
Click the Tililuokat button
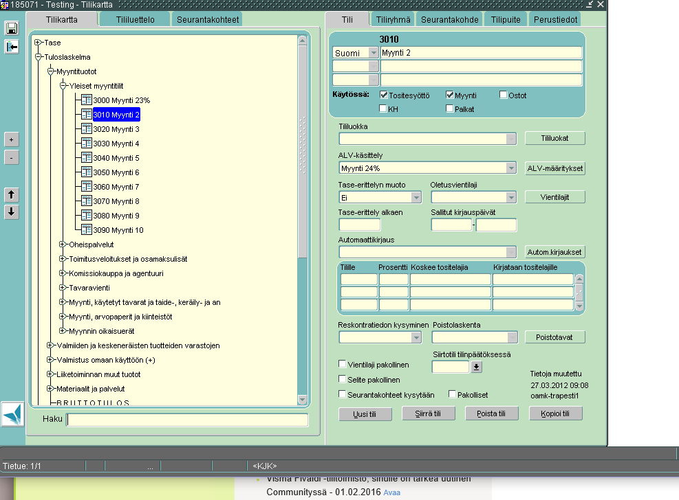point(554,138)
